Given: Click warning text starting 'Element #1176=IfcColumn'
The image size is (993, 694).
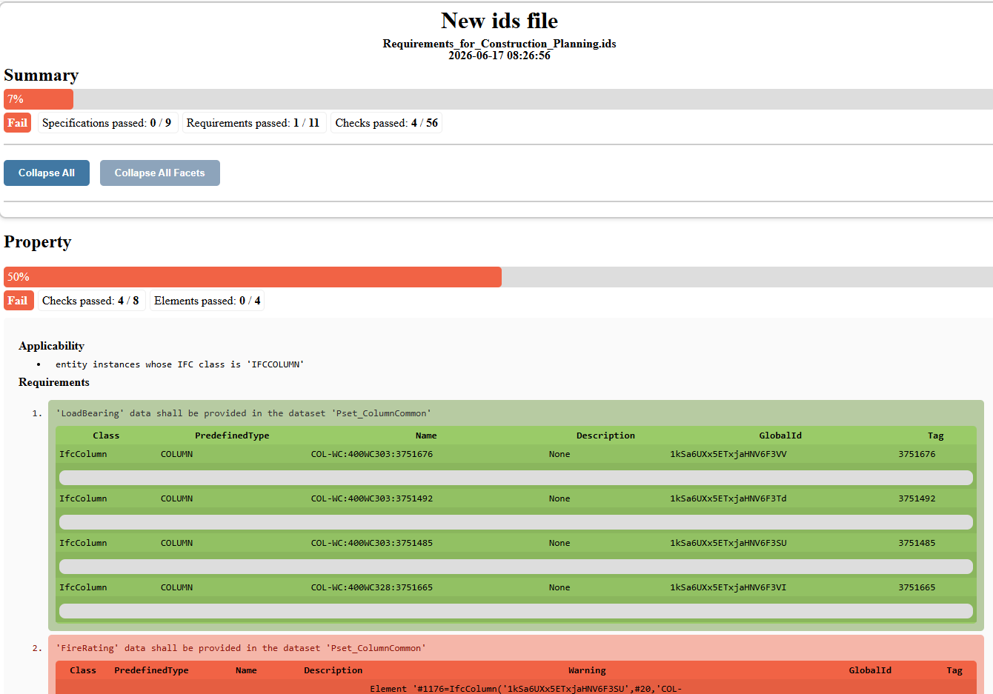Looking at the screenshot, I should click(525, 689).
